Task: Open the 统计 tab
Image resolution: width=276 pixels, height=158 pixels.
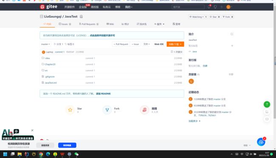Action: coord(125,24)
